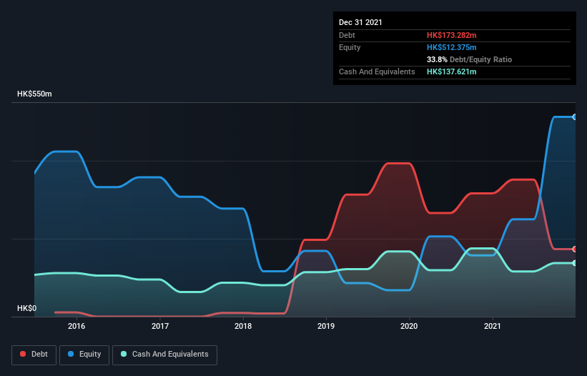The width and height of the screenshot is (587, 376).
Task: Click the tooltip's Equity row label
Action: tap(350, 47)
